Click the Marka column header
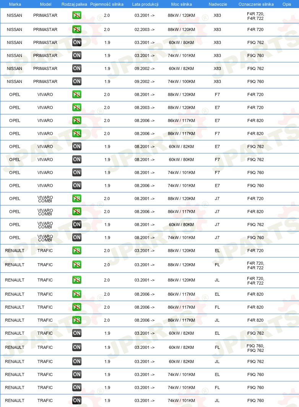This screenshot has width=299, height=407. click(15, 4)
